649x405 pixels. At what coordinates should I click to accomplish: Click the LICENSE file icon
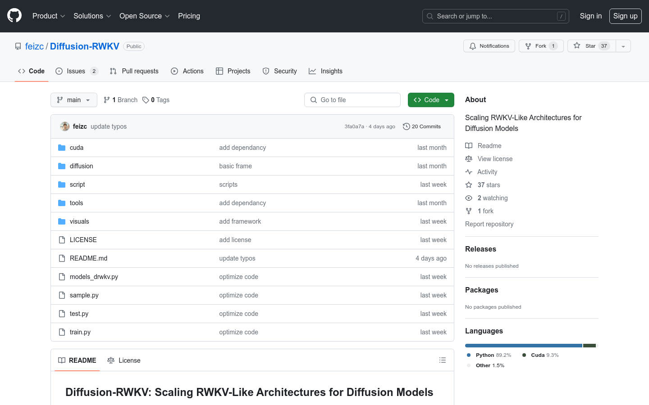(62, 240)
